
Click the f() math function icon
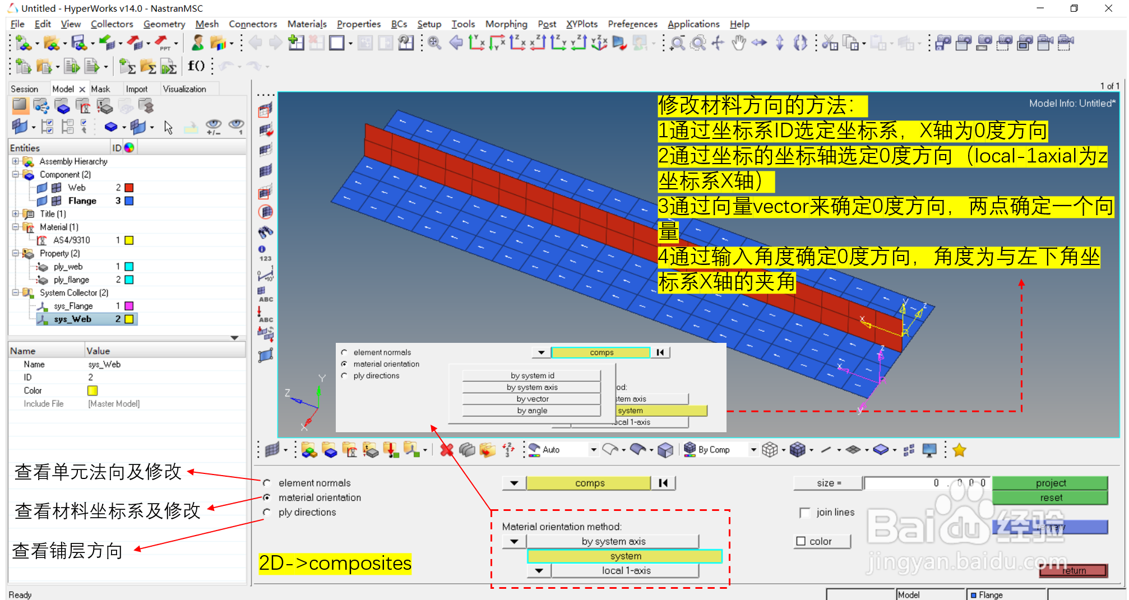(196, 66)
